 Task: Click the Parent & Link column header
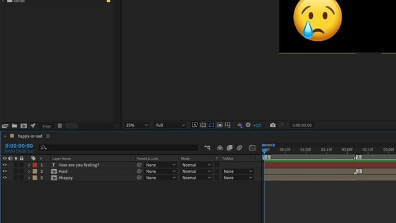[147, 159]
